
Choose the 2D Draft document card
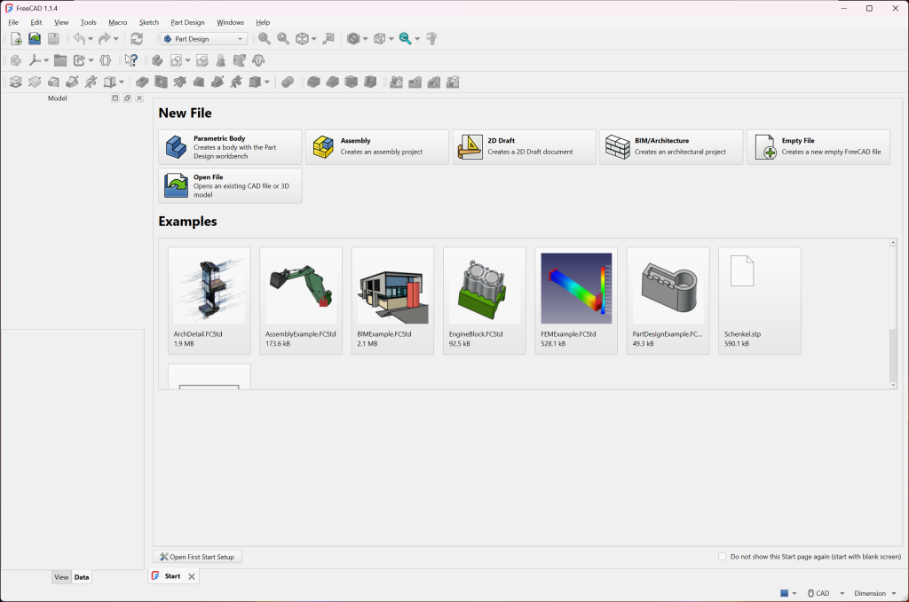click(x=524, y=147)
